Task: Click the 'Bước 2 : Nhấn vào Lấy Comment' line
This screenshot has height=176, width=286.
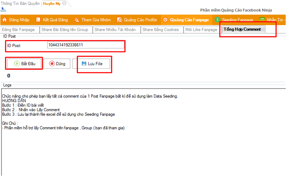Action: 31,110
